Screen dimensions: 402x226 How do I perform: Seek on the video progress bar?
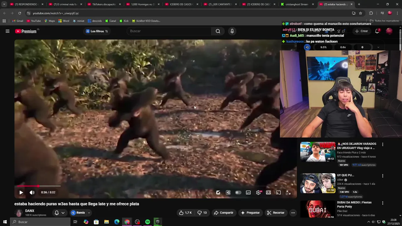[x=155, y=186]
